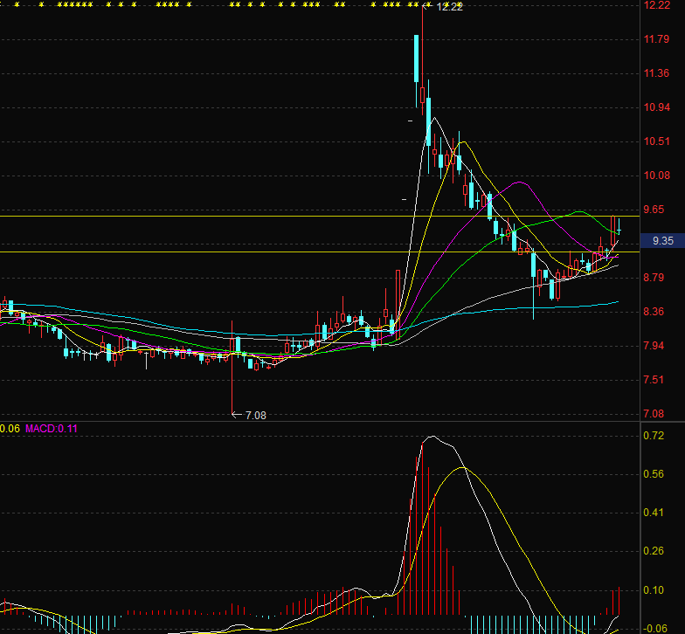Click the 8.36 price axis label

tap(654, 312)
